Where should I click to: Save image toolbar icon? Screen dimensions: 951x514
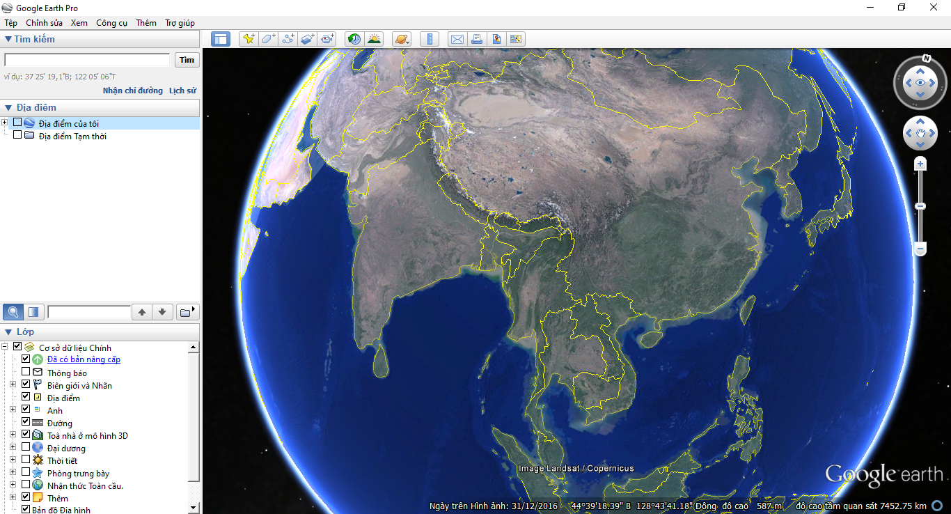(496, 39)
